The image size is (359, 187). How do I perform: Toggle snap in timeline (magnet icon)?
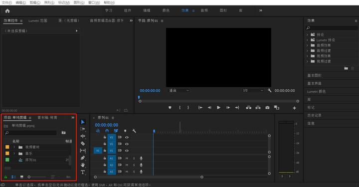point(107,131)
